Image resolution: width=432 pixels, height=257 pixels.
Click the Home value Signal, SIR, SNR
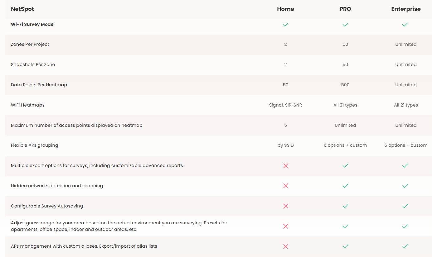click(x=285, y=105)
